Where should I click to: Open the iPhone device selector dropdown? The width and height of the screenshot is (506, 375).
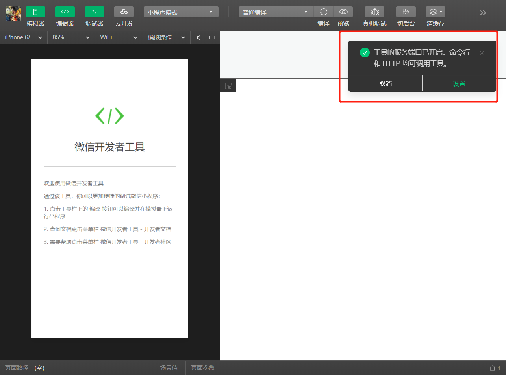coord(24,37)
